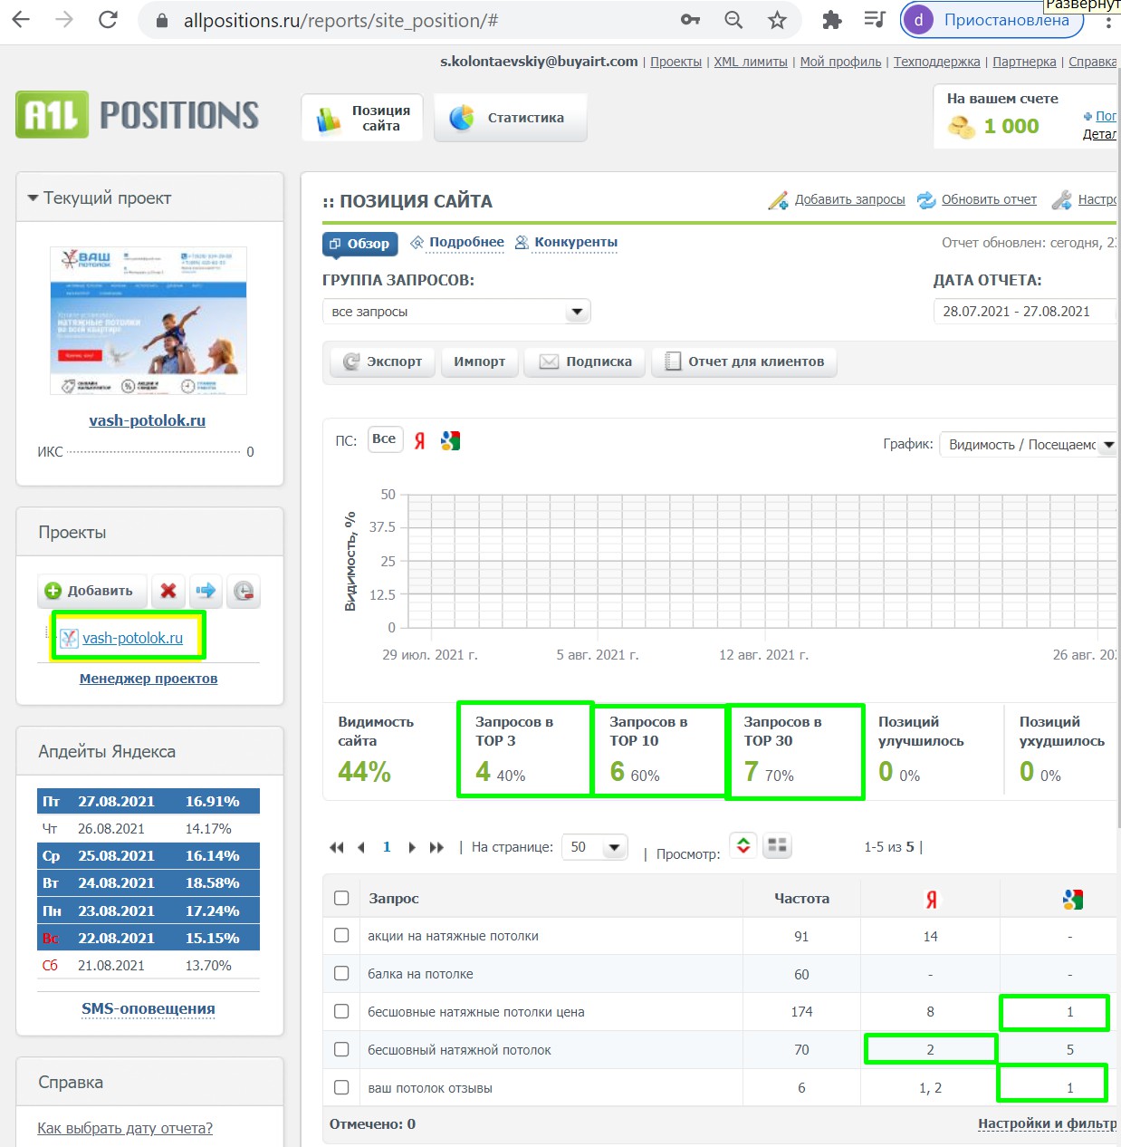The width and height of the screenshot is (1121, 1147).
Task: Click the Export button
Action: 382,361
